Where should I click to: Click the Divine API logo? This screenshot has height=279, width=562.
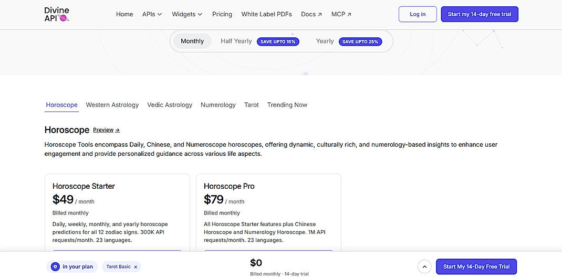tap(57, 14)
